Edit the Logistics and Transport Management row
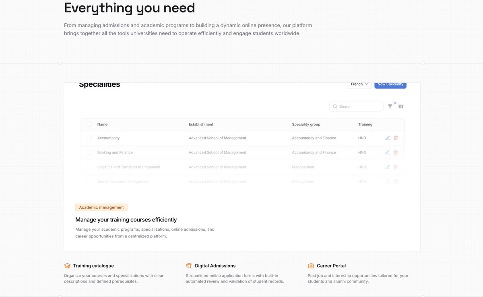The width and height of the screenshot is (483, 297). pos(387,167)
